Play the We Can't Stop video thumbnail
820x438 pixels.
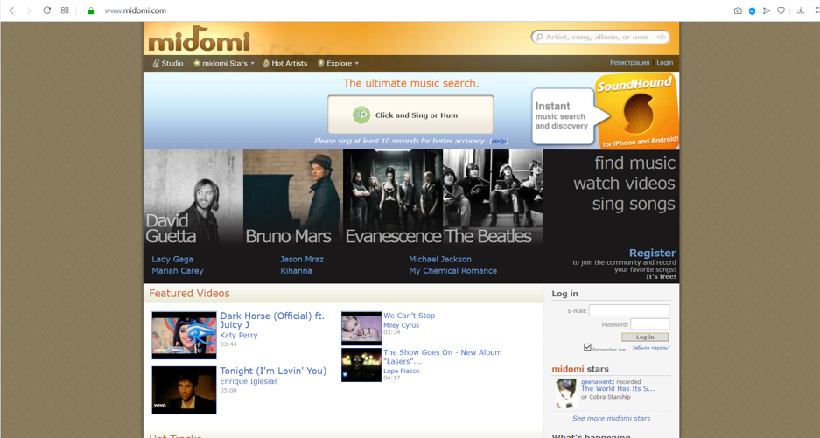click(361, 328)
